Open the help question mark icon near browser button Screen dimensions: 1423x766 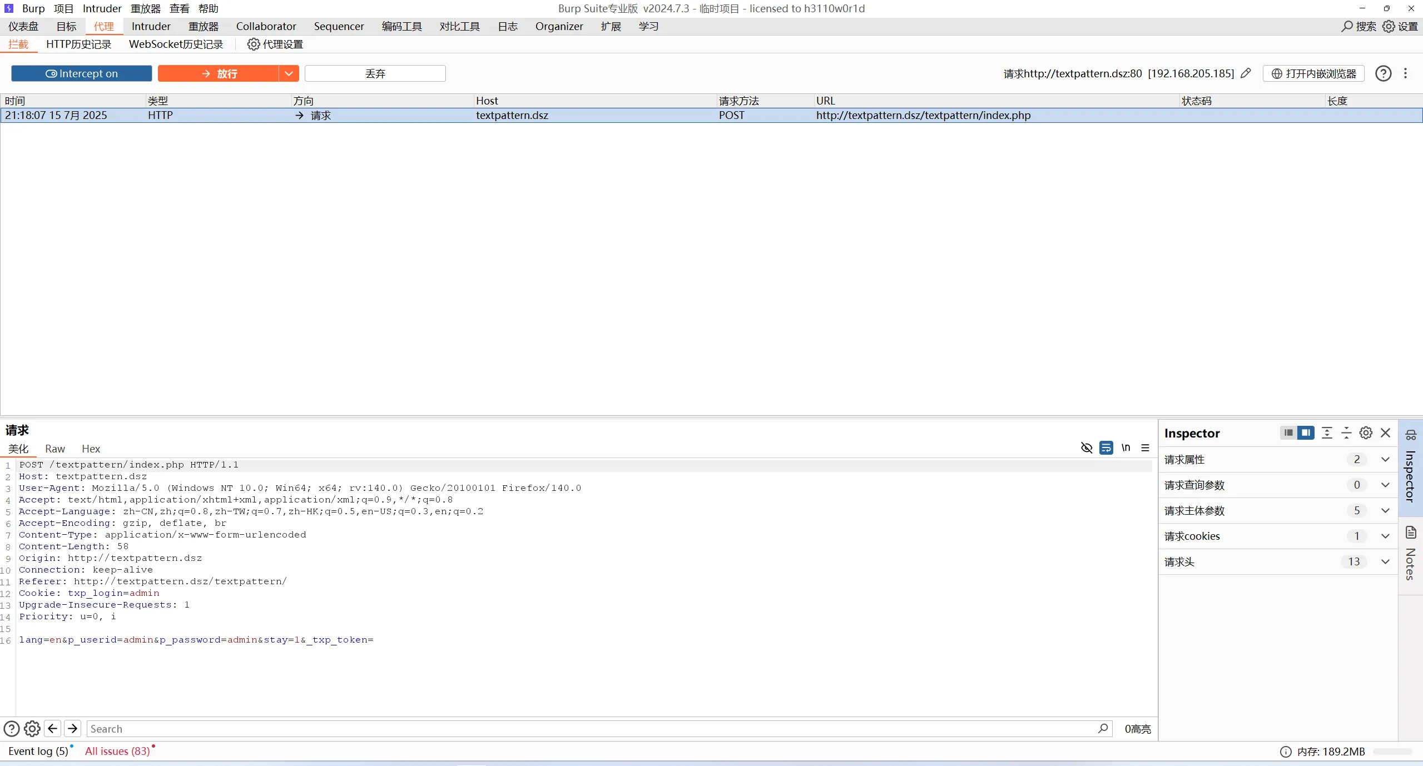(x=1383, y=73)
